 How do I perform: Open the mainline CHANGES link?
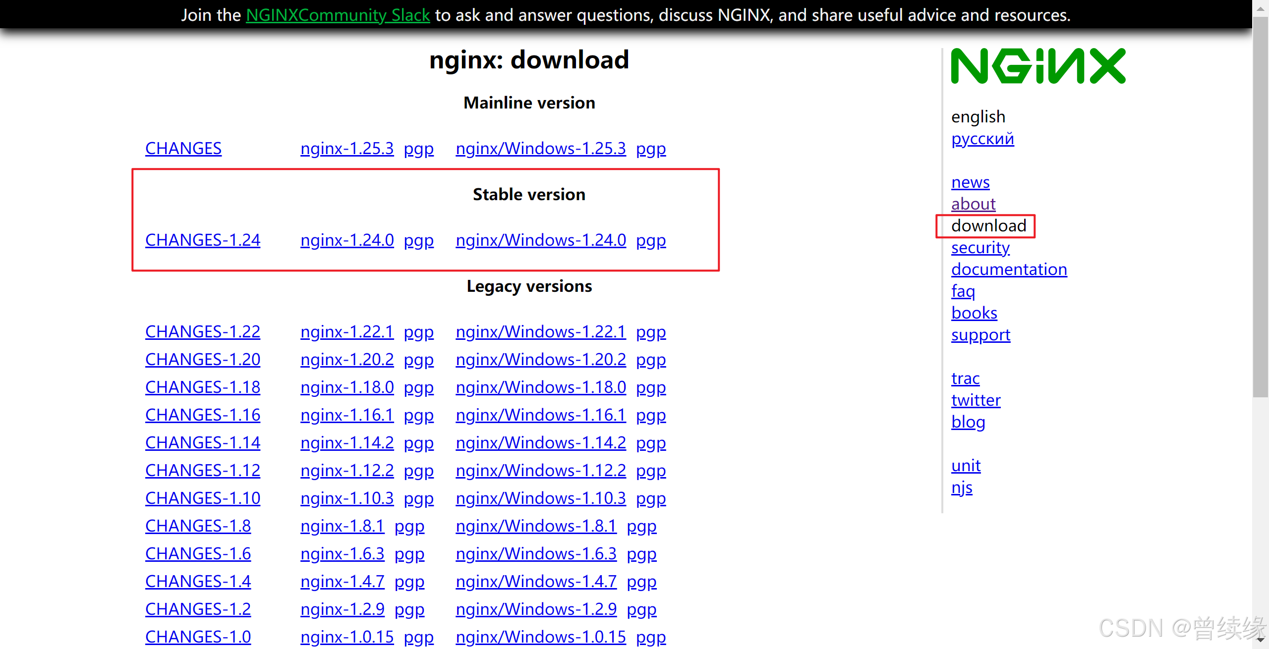pyautogui.click(x=183, y=149)
